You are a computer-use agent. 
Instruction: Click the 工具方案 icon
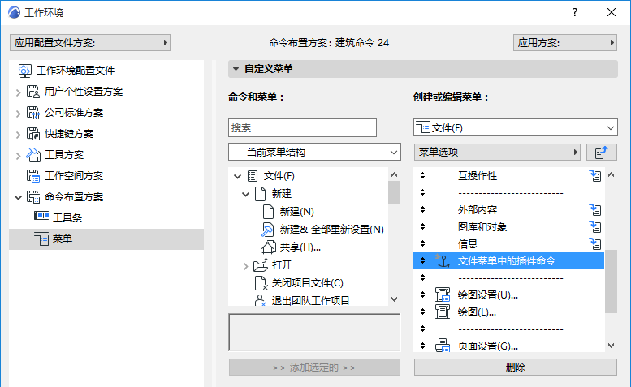click(x=33, y=155)
